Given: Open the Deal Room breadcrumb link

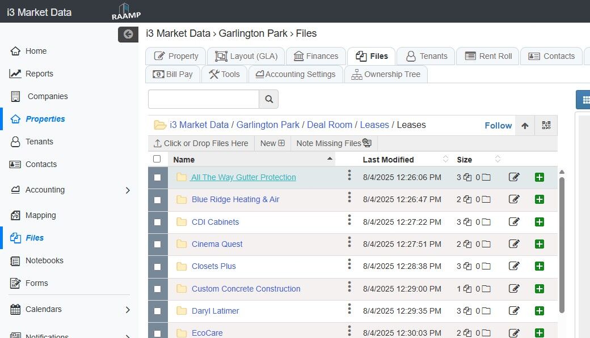Looking at the screenshot, I should pyautogui.click(x=330, y=125).
